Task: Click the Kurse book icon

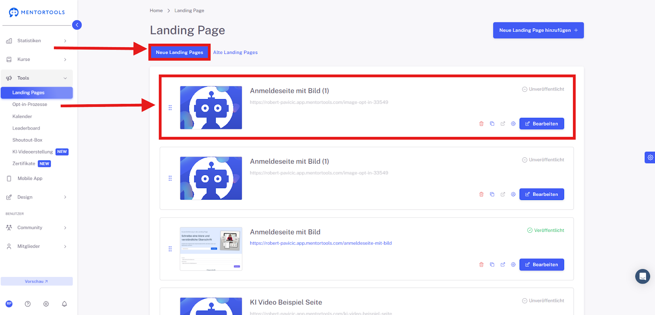Action: [x=9, y=59]
